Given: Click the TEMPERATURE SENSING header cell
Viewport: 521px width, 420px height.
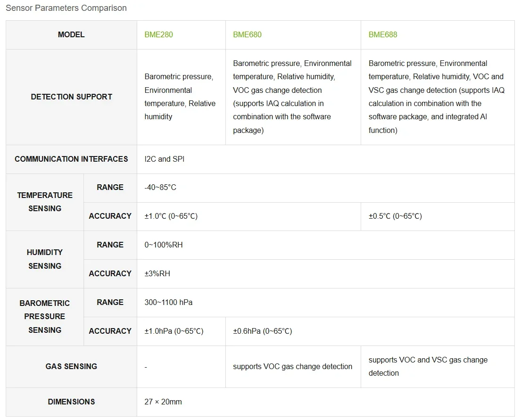Looking at the screenshot, I should (44, 202).
